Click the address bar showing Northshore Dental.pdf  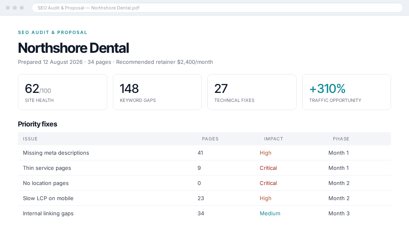(x=217, y=8)
